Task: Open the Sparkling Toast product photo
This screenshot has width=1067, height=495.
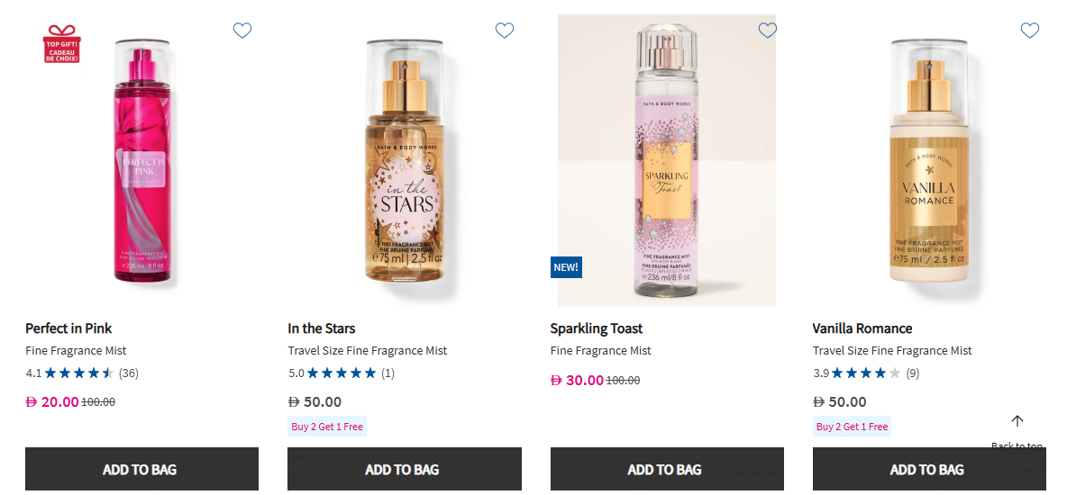Action: [x=667, y=162]
